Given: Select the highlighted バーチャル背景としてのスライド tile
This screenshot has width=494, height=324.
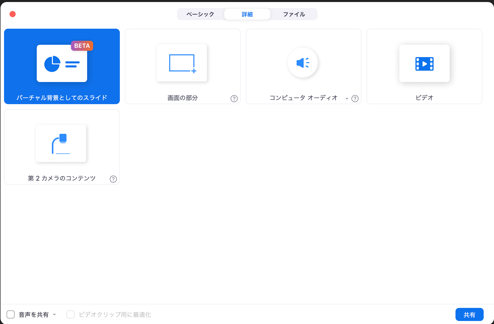Looking at the screenshot, I should [62, 66].
